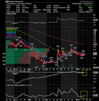Click the 80 level on stochastic axis
Screen dimensions: 99x101
click(94, 88)
